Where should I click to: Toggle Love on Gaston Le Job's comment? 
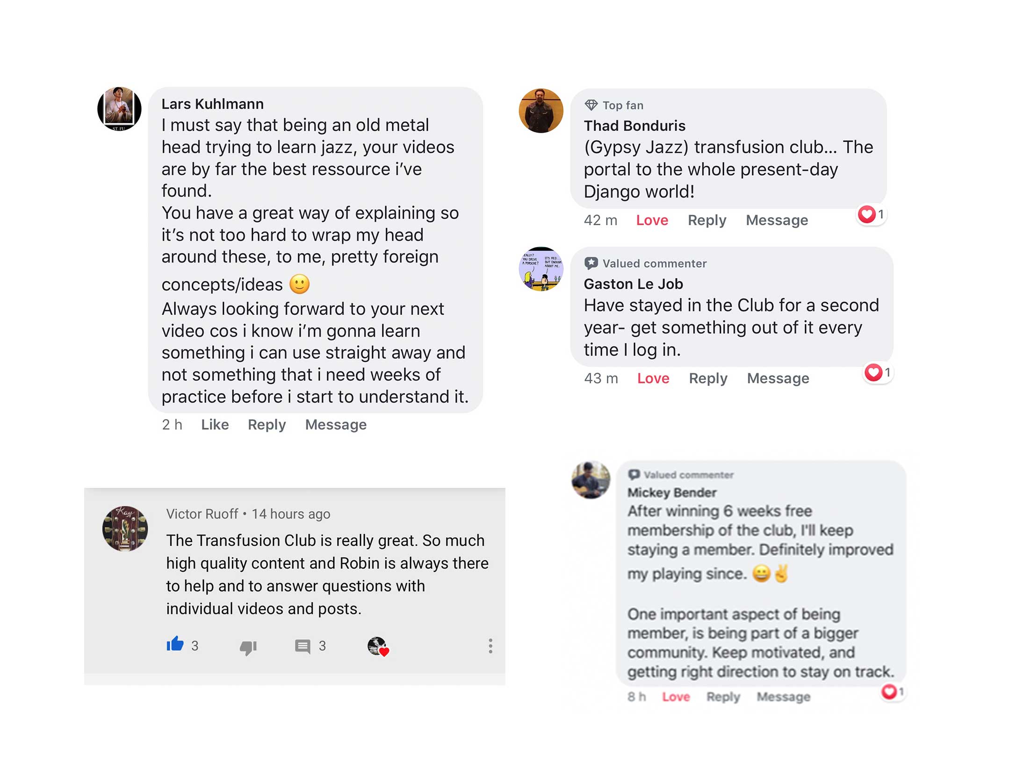(653, 378)
